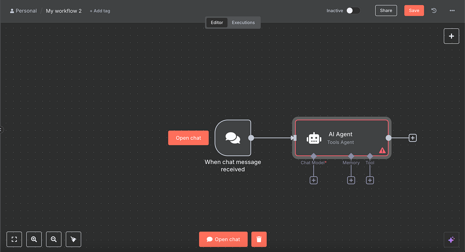The image size is (465, 252).
Task: Click the AI Agent output connector dot
Action: click(x=389, y=138)
